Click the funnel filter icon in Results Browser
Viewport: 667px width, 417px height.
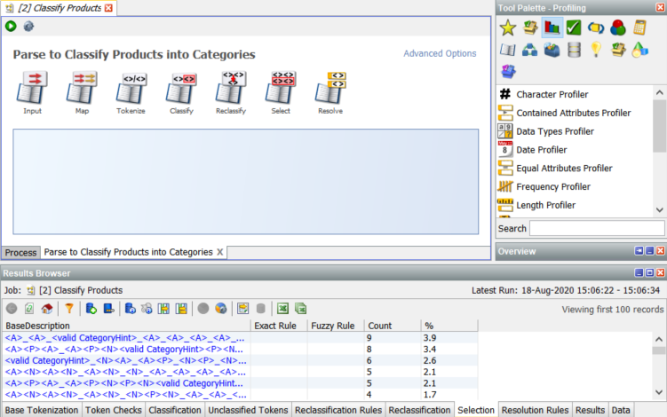[68, 309]
